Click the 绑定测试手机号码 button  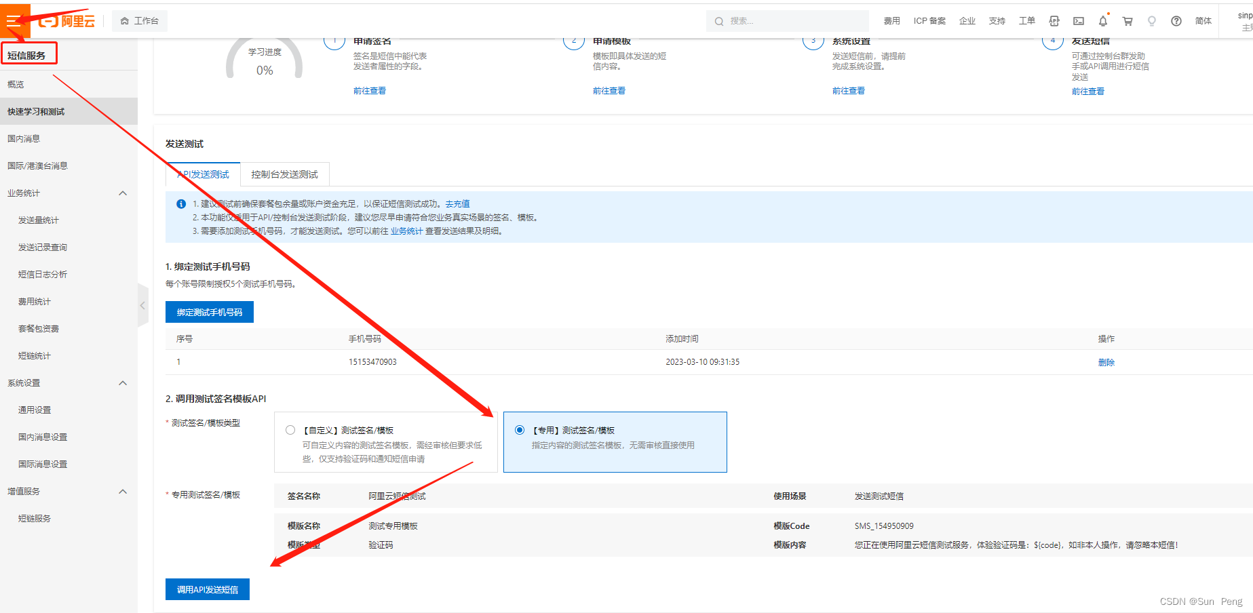[x=210, y=312]
